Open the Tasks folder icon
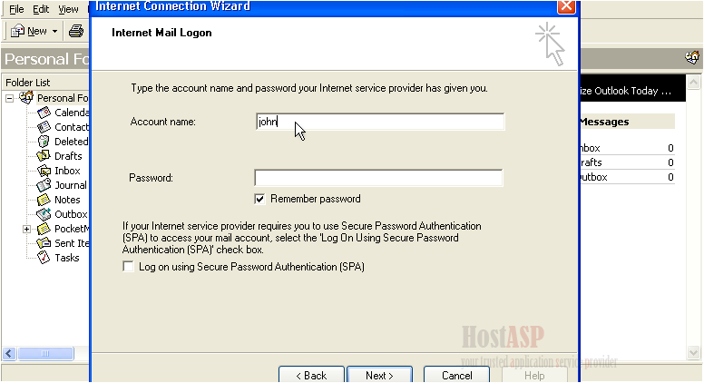The width and height of the screenshot is (704, 383). coord(44,258)
